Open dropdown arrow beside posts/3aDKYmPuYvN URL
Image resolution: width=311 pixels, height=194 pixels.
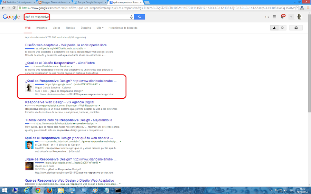(100, 163)
